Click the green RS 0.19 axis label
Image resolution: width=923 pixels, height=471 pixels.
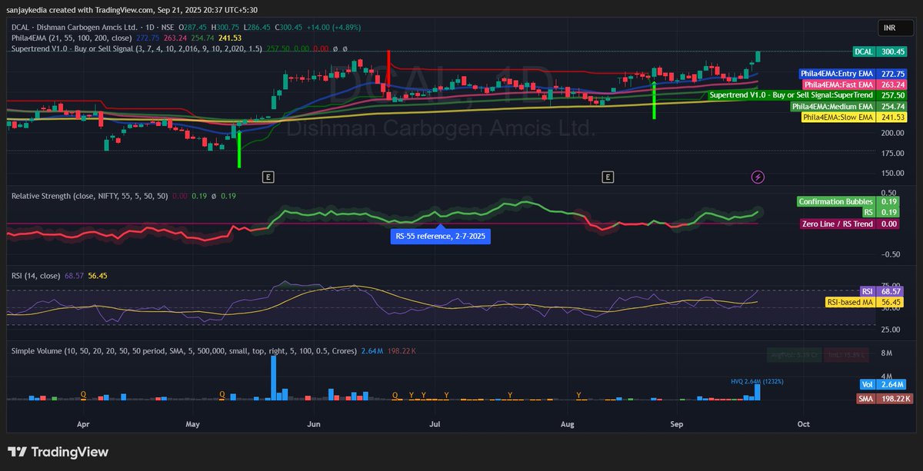880,212
